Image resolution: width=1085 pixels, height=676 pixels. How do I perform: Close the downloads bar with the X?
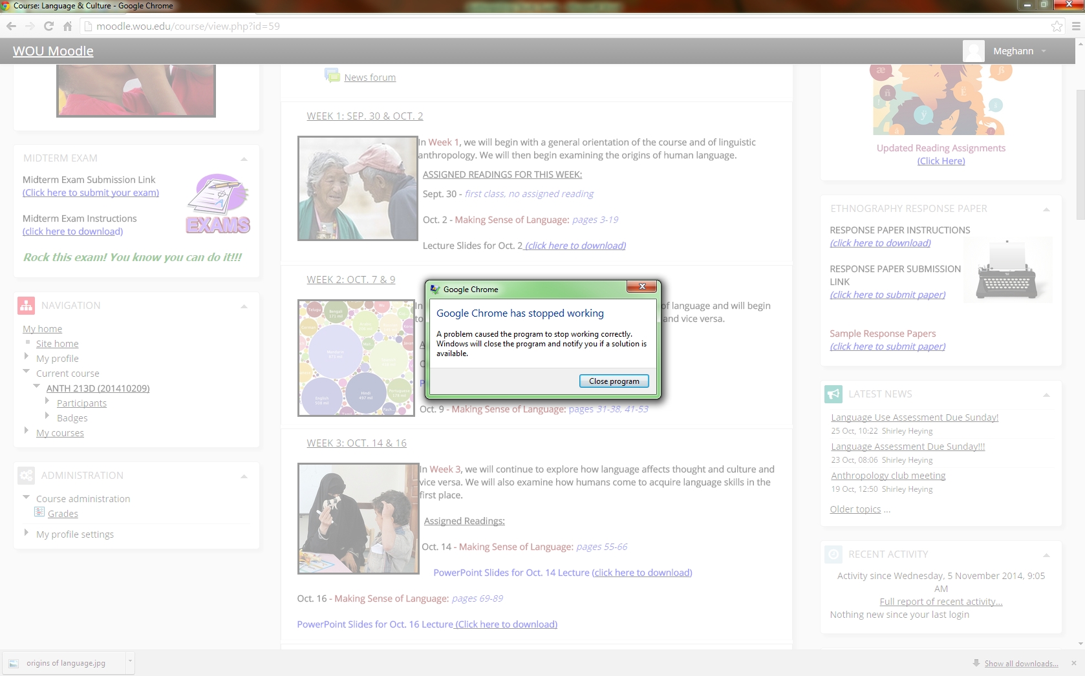(x=1073, y=663)
